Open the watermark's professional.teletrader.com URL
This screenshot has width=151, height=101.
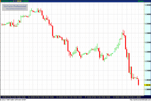(x=16, y=9)
